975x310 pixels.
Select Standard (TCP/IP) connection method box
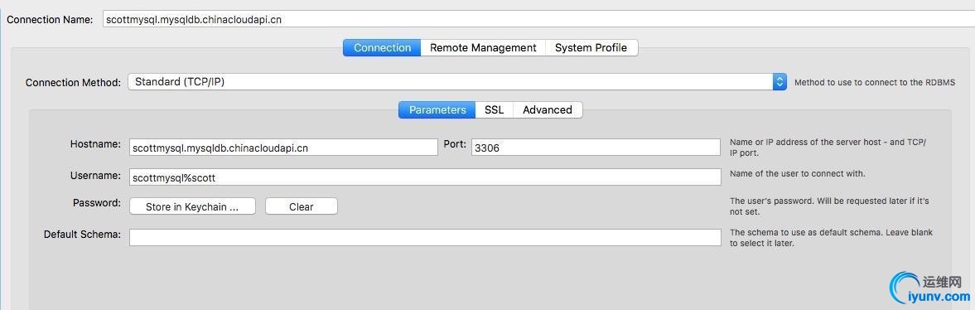pyautogui.click(x=457, y=81)
